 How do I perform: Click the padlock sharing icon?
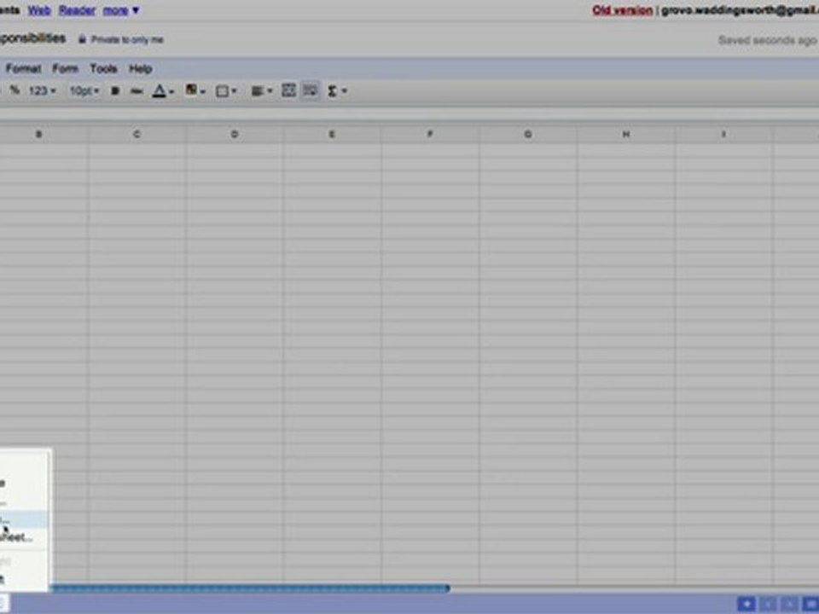point(82,39)
